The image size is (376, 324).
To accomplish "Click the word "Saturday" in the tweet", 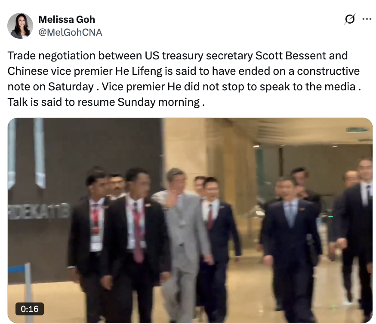I will coord(71,87).
